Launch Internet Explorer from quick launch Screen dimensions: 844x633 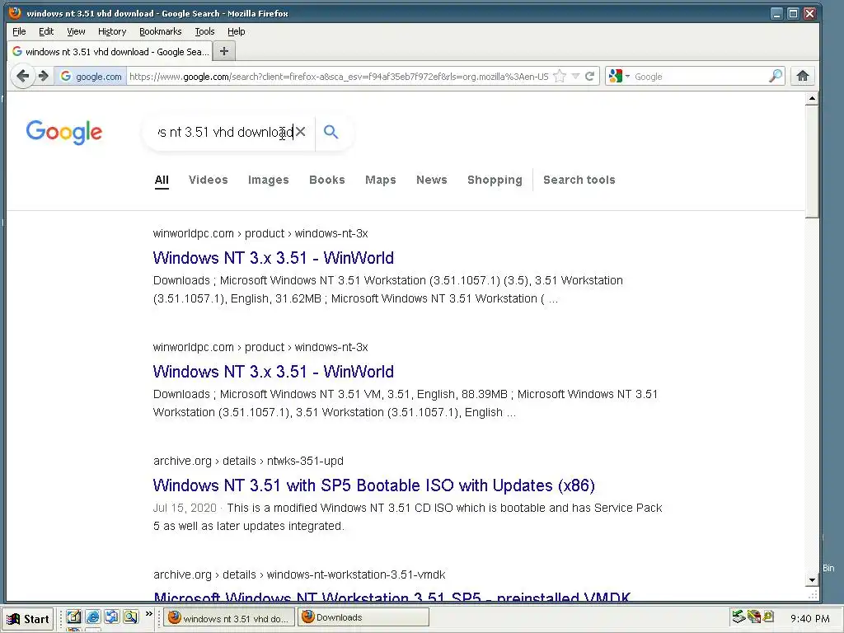point(92,617)
